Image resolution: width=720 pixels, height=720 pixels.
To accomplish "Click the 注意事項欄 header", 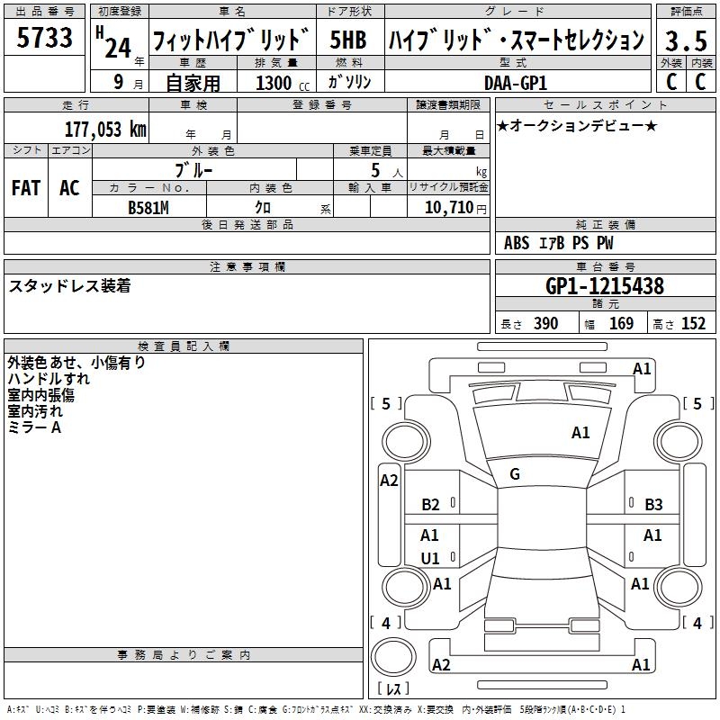I will click(x=247, y=266).
